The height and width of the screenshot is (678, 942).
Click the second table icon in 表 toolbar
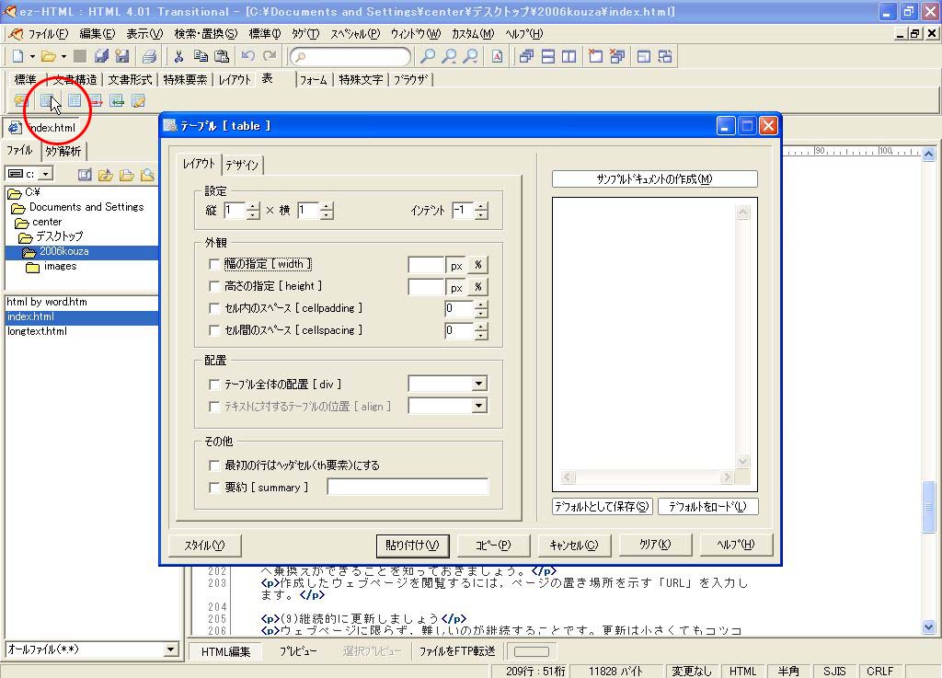click(74, 101)
